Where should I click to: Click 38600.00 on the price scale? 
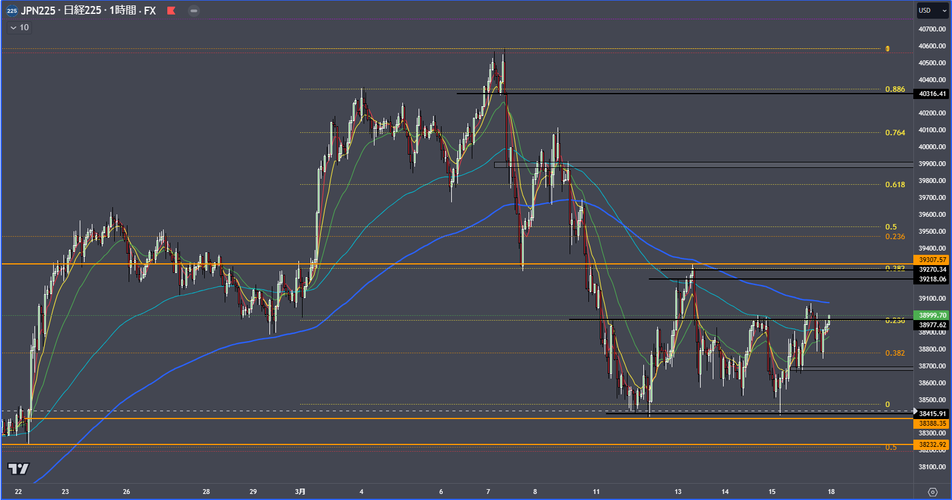932,383
